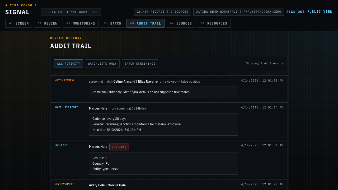Viewport: 338px width, 190px height.
Task: Click SIGN OUT
Action: click(x=294, y=12)
